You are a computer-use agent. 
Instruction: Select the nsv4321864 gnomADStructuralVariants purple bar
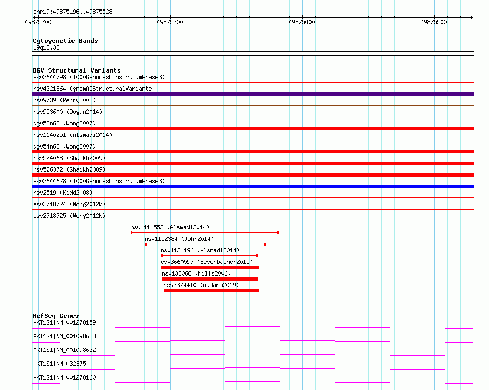[253, 94]
